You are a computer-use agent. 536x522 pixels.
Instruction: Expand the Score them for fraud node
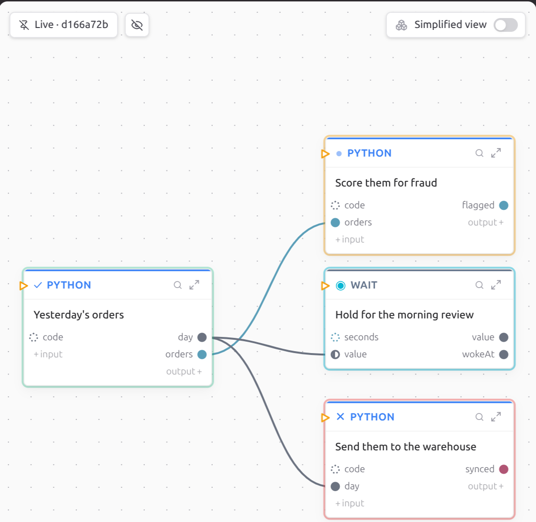(496, 153)
